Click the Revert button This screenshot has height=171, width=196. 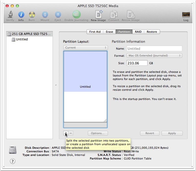coord(150,133)
